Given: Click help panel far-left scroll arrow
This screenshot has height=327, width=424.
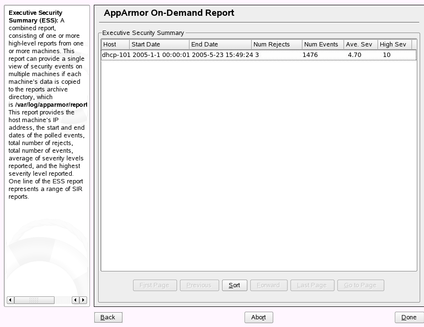Looking at the screenshot, I should point(11,300).
